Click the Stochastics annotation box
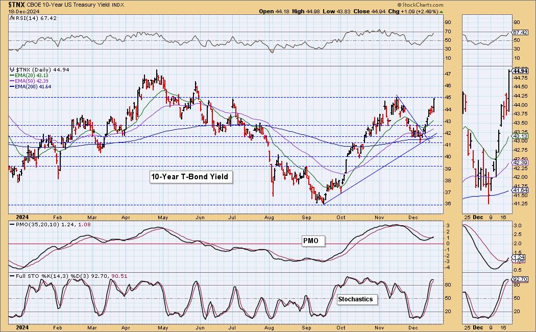 point(357,299)
